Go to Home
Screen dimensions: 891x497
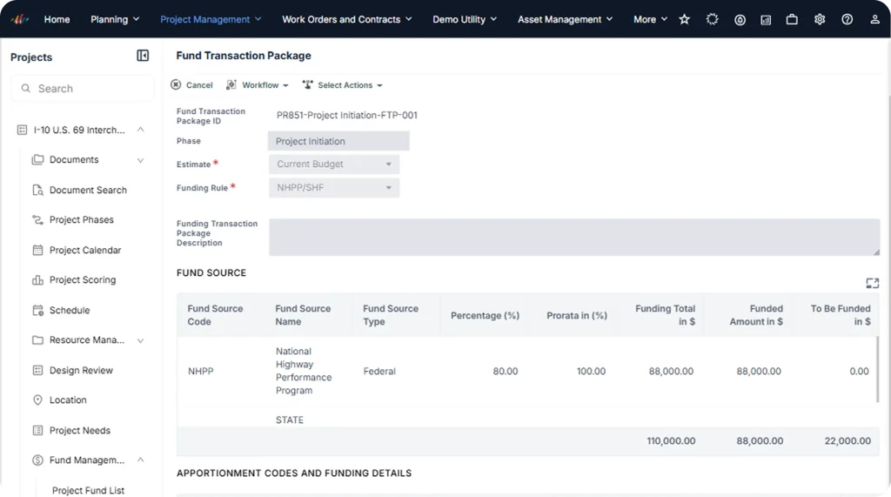57,19
